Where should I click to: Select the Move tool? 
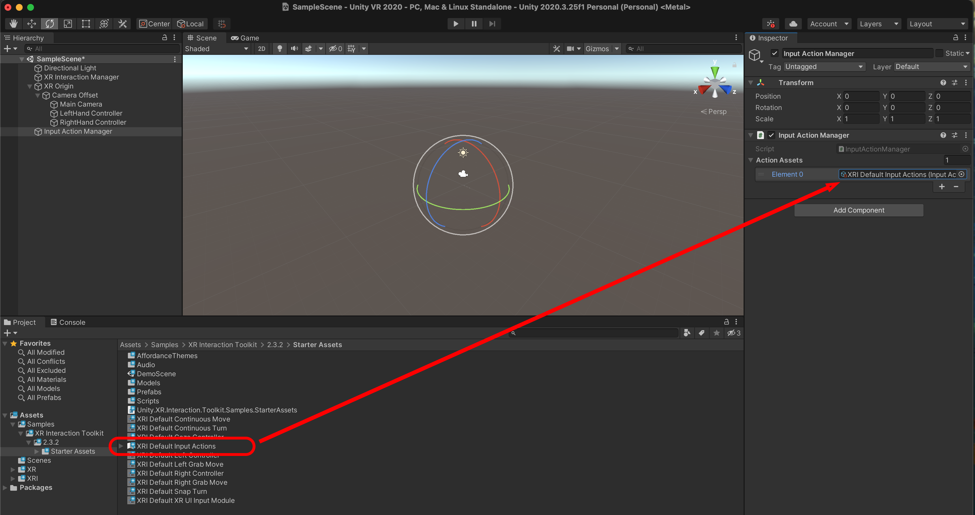32,24
